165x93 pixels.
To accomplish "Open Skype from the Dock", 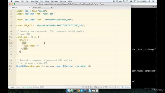I will coord(82,91).
